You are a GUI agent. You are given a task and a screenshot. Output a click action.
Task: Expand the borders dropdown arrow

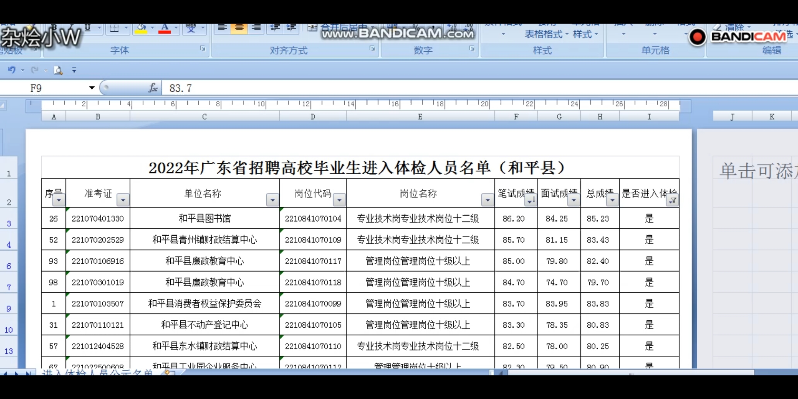[x=126, y=28]
